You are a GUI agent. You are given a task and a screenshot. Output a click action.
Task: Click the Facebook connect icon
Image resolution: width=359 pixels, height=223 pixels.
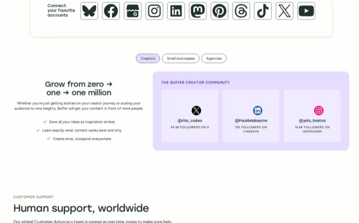pos(111,11)
